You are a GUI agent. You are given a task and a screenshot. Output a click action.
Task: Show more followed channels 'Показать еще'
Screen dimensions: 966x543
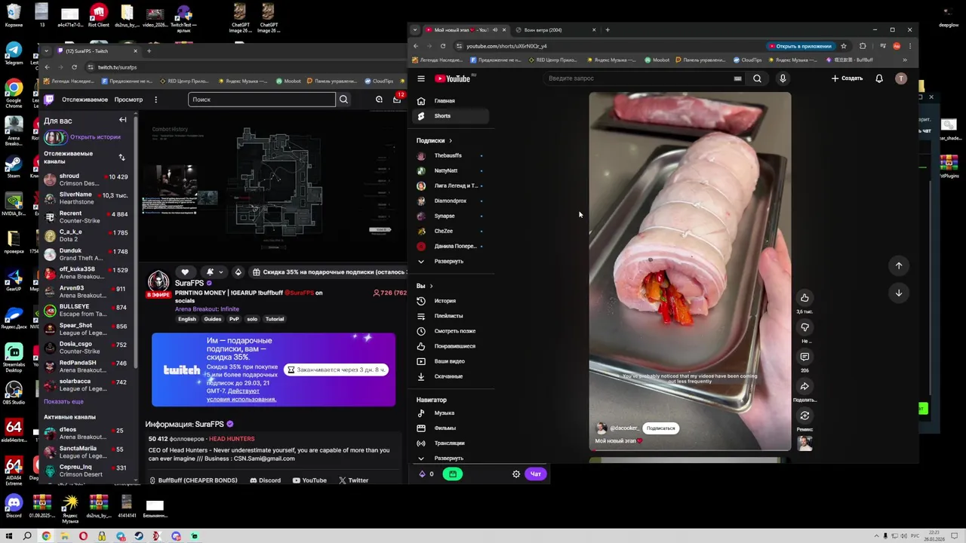click(63, 401)
